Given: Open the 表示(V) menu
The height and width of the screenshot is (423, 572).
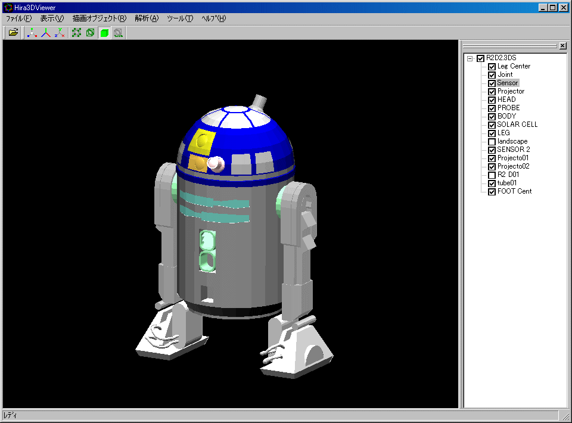Looking at the screenshot, I should click(x=52, y=18).
